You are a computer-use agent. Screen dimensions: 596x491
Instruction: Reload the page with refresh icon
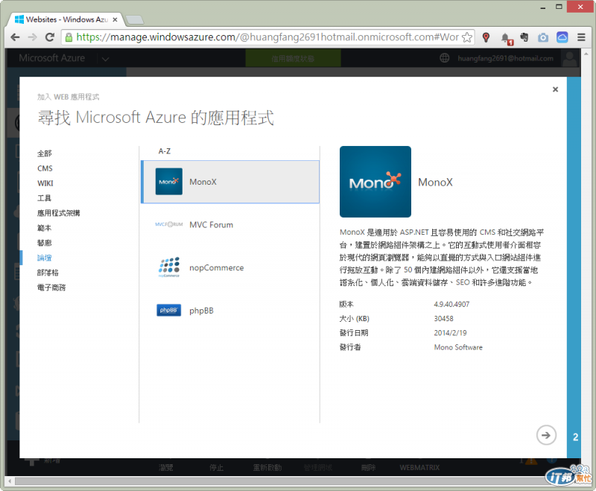click(x=50, y=37)
